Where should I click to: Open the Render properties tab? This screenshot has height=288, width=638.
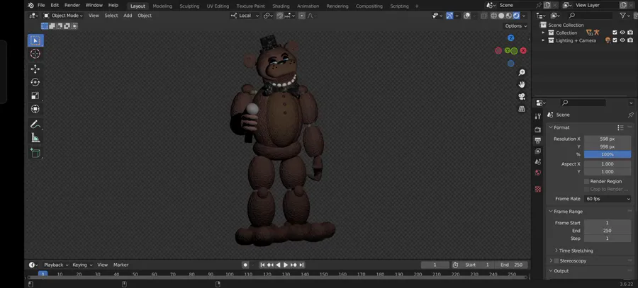click(x=538, y=129)
